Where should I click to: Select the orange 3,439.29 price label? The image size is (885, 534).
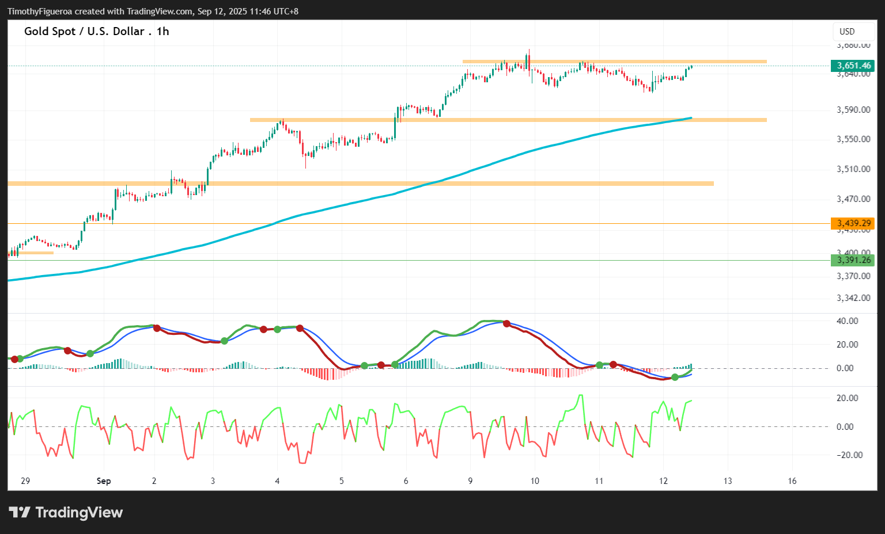[853, 223]
